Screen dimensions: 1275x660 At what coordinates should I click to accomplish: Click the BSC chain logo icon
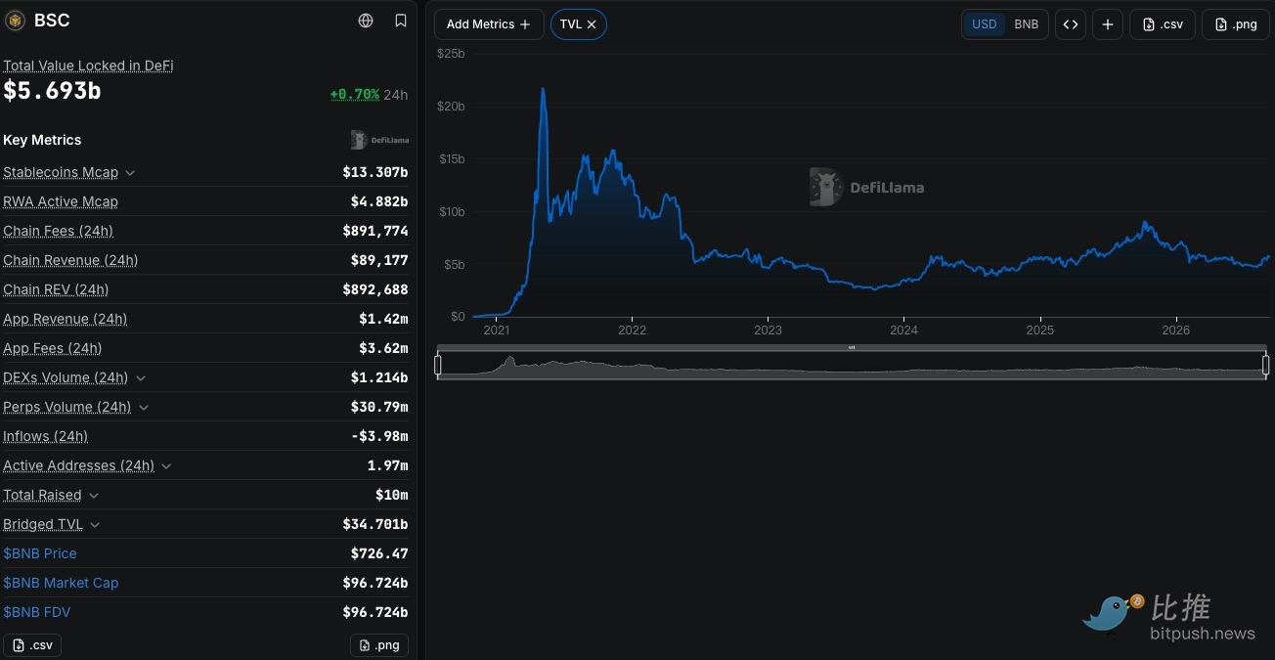pos(15,21)
